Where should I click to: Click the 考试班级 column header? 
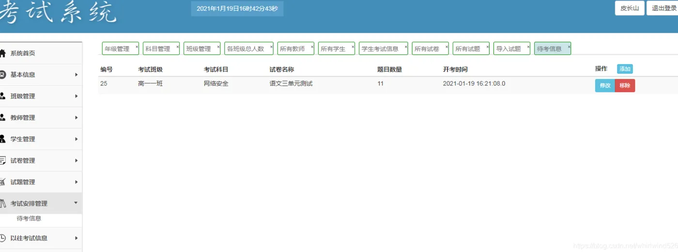[150, 69]
